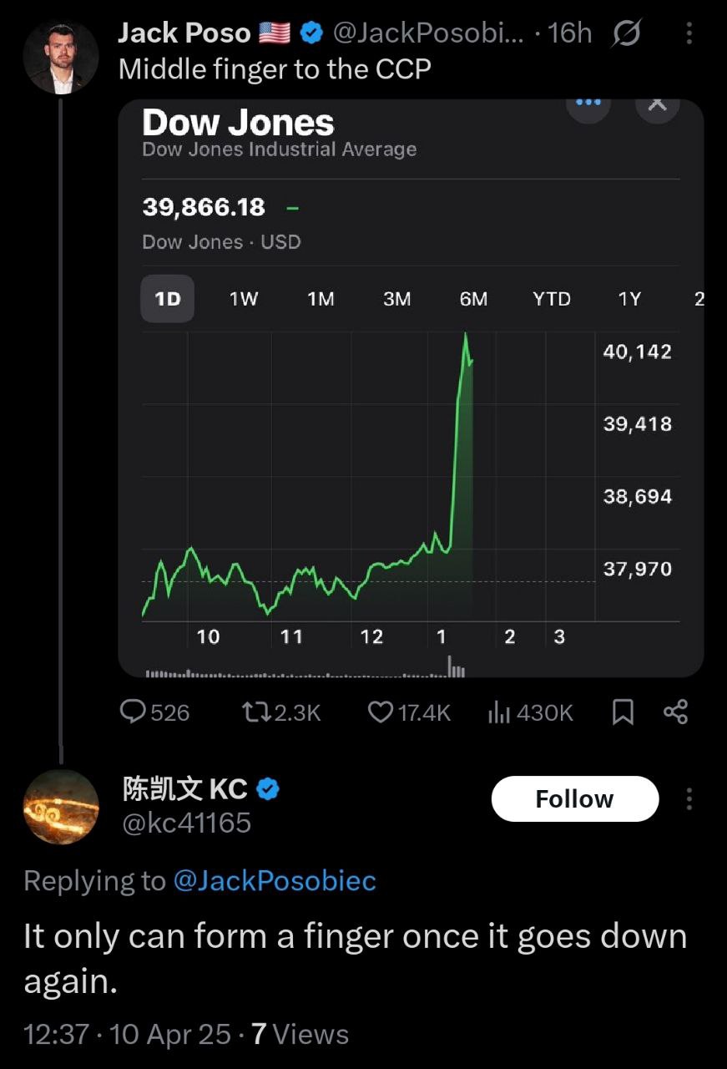727x1069 pixels.
Task: Click the Grok slash-circle icon beside 16h
Action: (x=625, y=33)
